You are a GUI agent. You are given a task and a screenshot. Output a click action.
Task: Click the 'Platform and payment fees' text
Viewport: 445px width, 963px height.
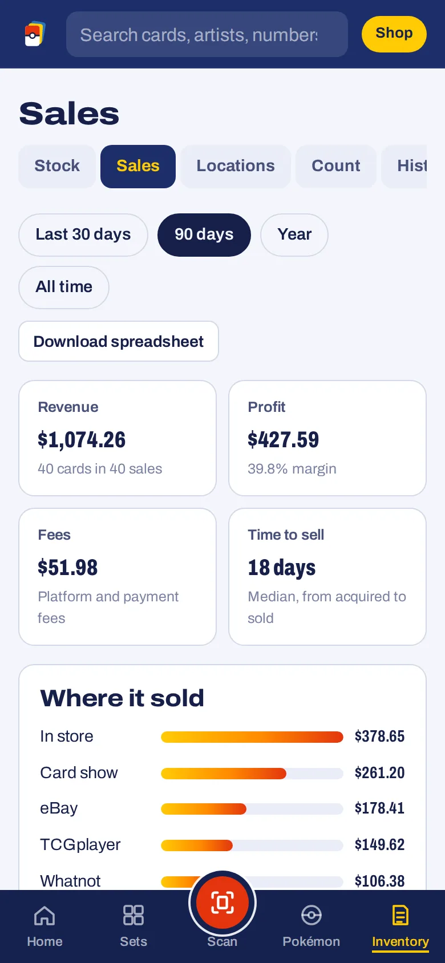[x=108, y=608]
